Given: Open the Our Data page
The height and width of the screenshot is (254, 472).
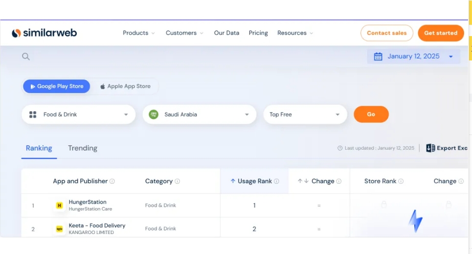Looking at the screenshot, I should point(226,33).
